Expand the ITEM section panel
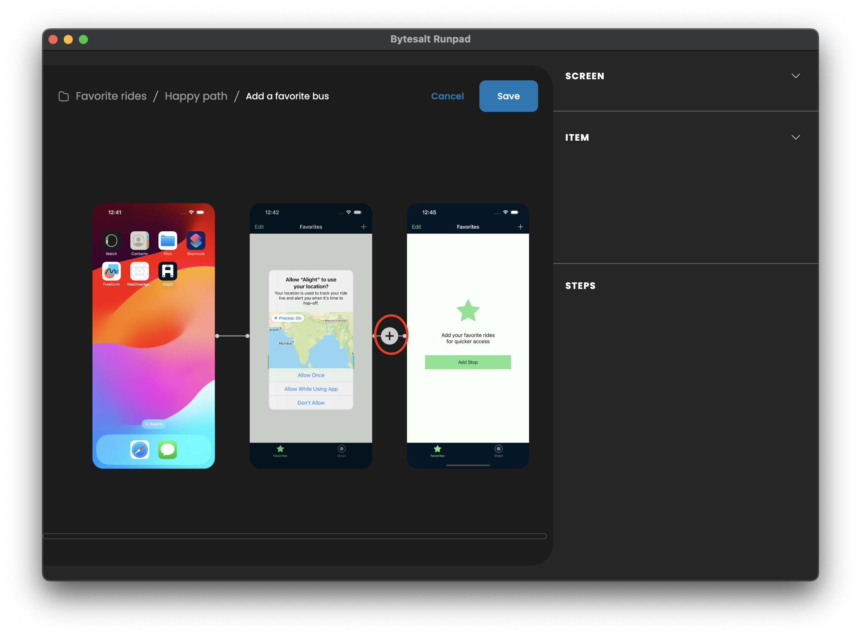Viewport: 861px width, 637px height. 796,137
